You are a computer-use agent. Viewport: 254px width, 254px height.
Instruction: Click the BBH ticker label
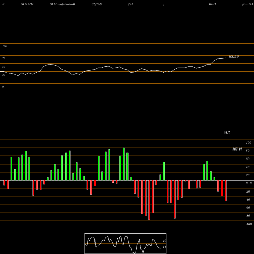(x=212, y=4)
